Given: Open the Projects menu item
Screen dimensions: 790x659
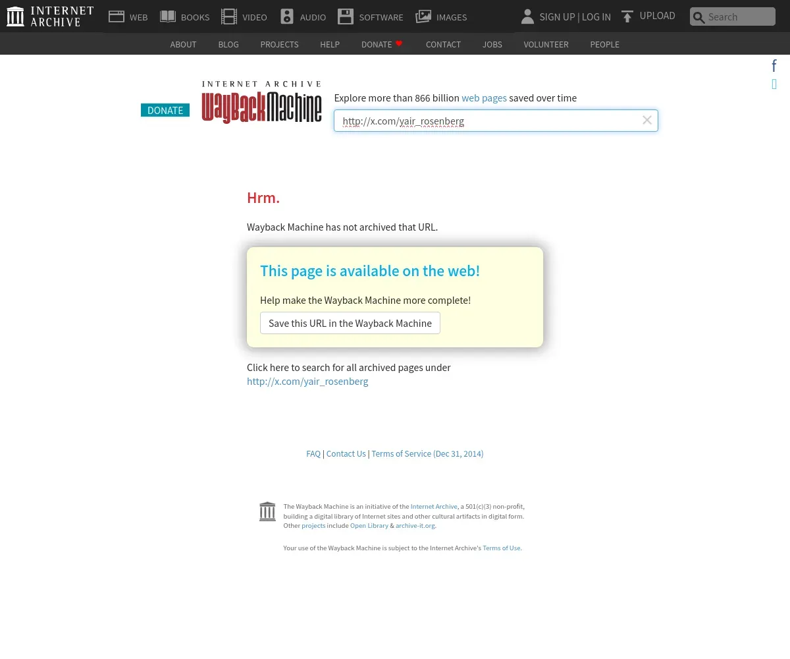Looking at the screenshot, I should 279,44.
